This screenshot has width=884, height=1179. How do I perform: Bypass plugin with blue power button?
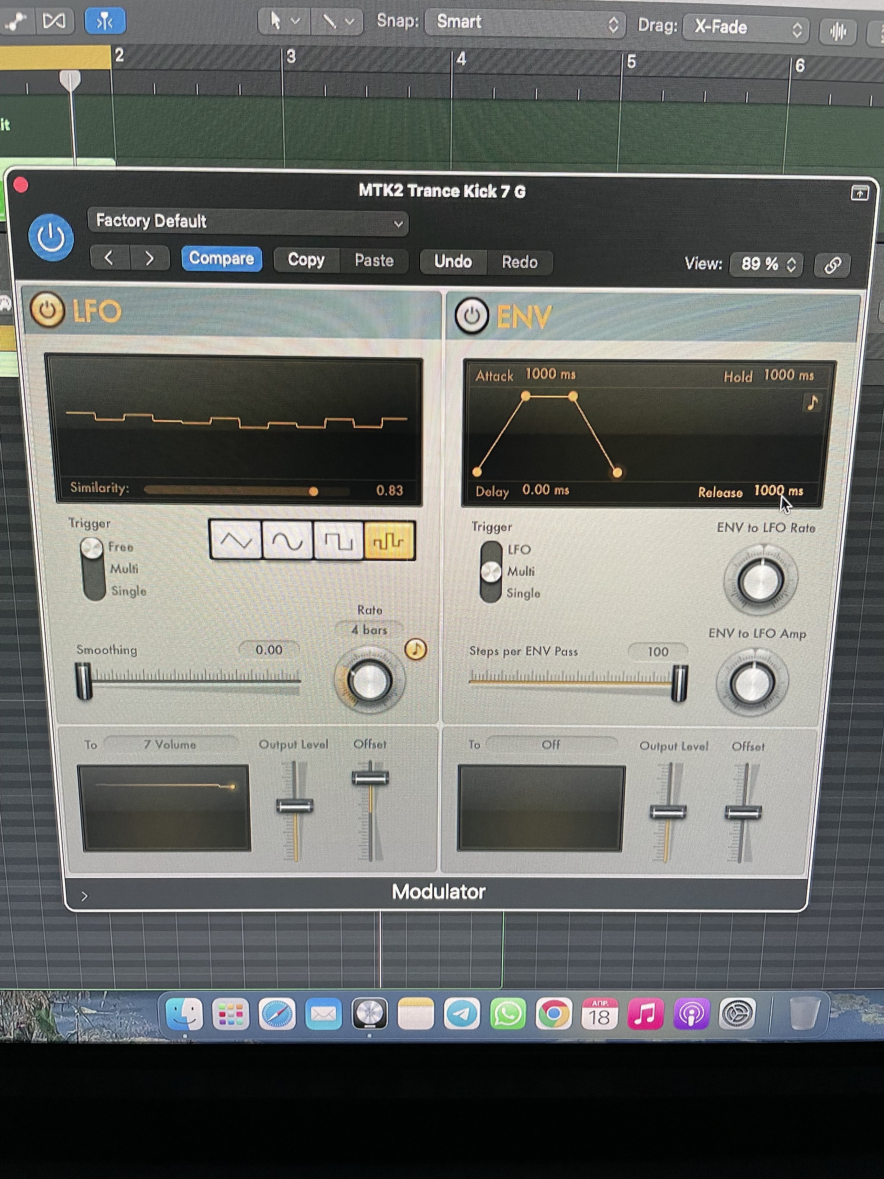(51, 238)
